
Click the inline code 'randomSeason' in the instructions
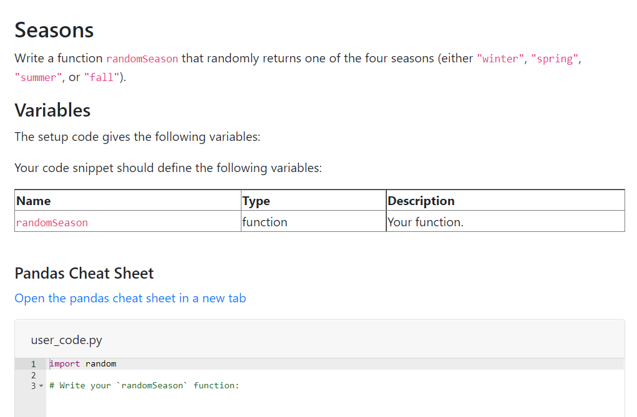tap(142, 59)
